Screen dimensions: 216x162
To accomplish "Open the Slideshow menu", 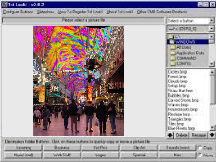I will tap(45, 12).
